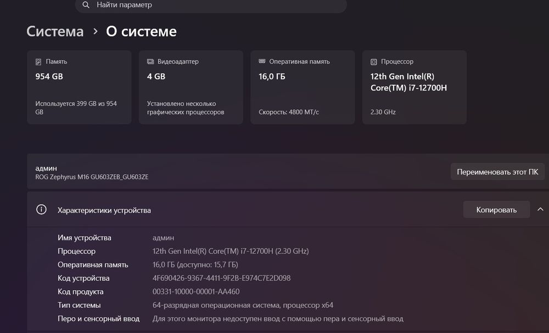Screen dimensions: 549x333
Task: Select processor value with '(2.30 GHz)'
Action: (x=231, y=251)
